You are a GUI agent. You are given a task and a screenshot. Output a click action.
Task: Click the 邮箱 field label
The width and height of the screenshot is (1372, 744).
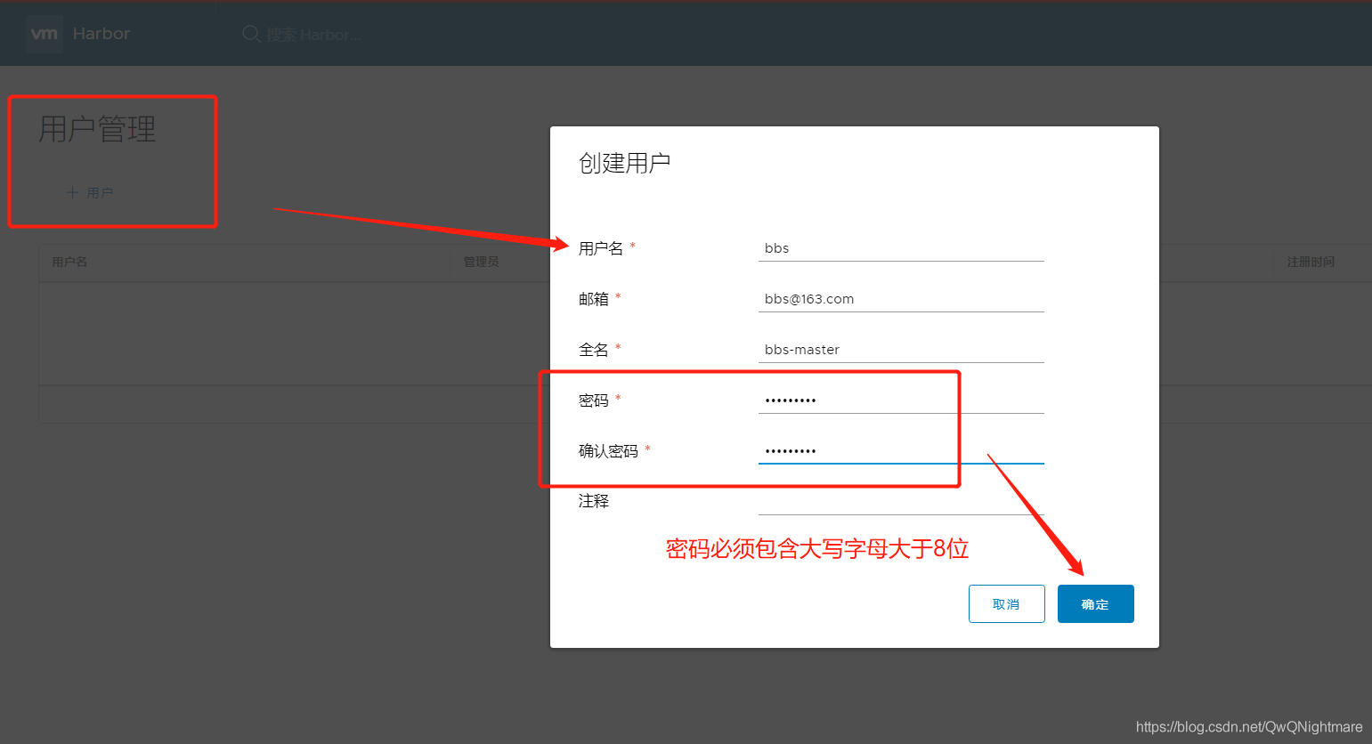[594, 299]
